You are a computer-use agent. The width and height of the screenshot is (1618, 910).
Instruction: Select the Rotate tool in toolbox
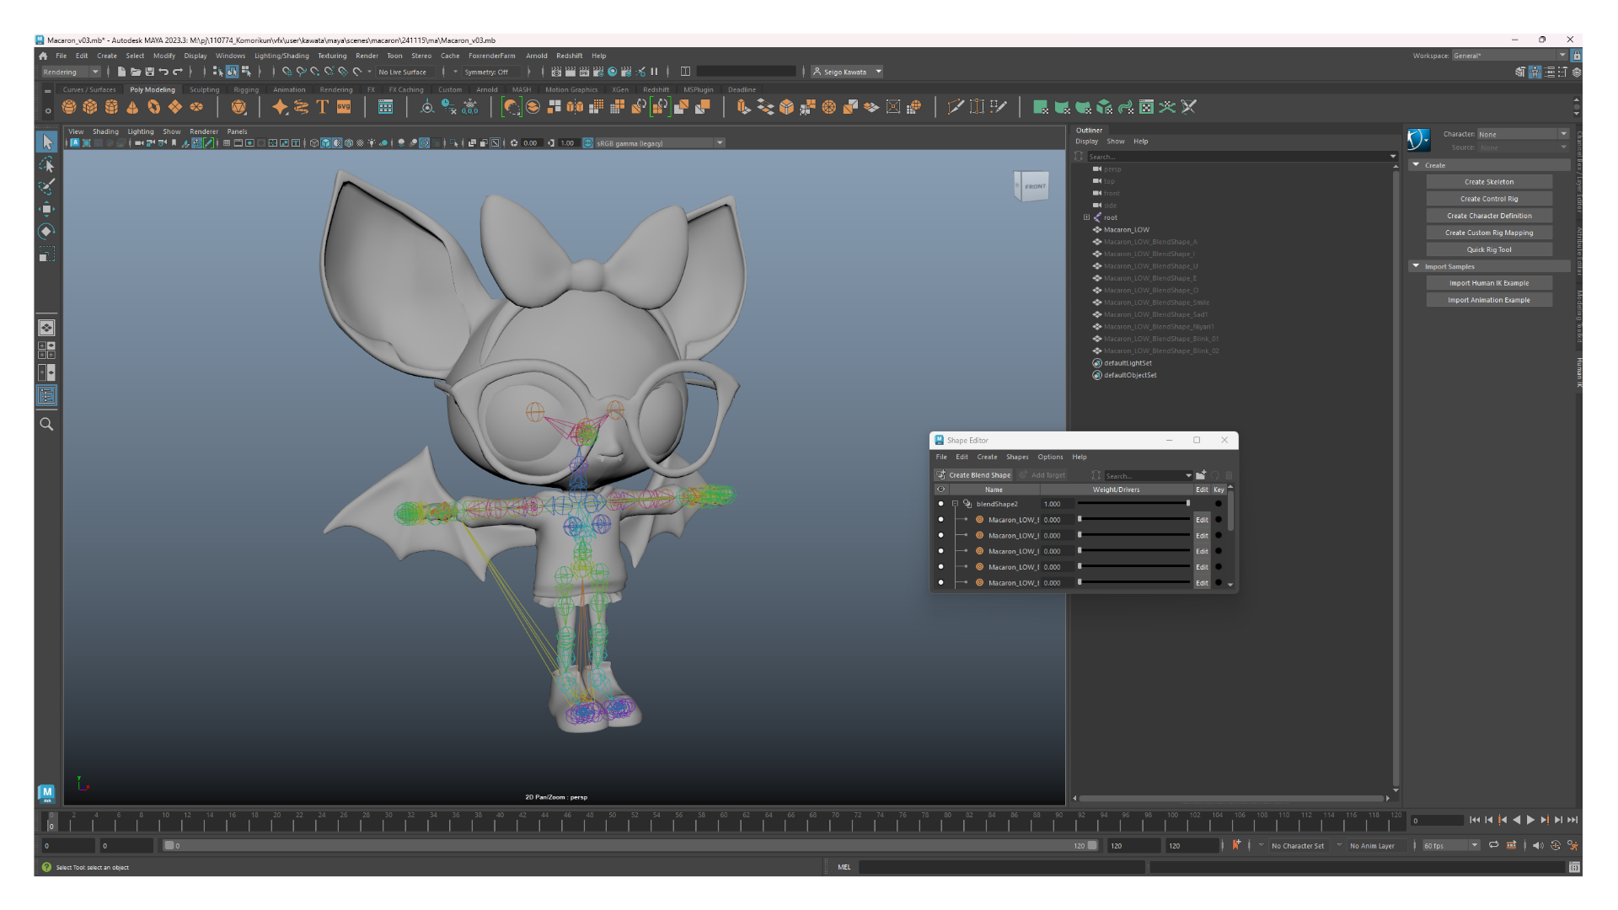[47, 231]
